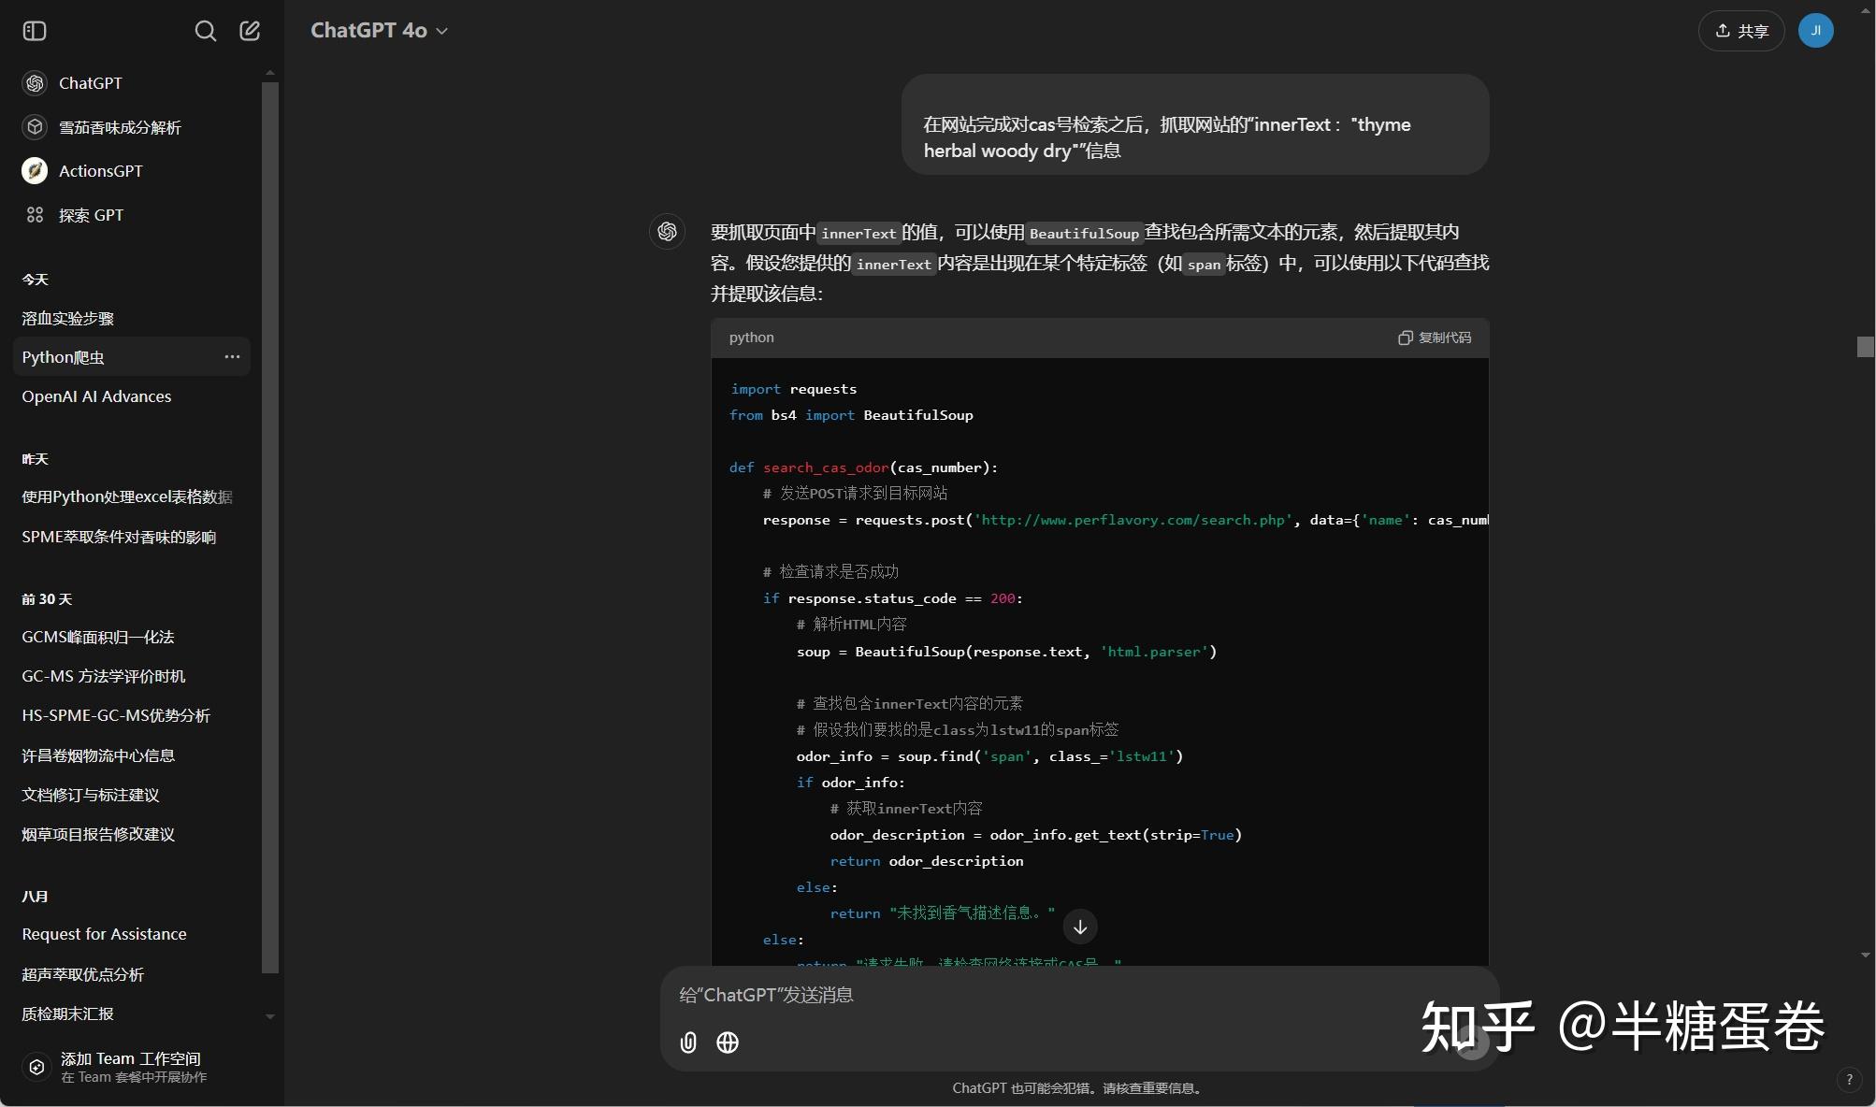
Task: Open help via the question mark icon
Action: (1849, 1079)
